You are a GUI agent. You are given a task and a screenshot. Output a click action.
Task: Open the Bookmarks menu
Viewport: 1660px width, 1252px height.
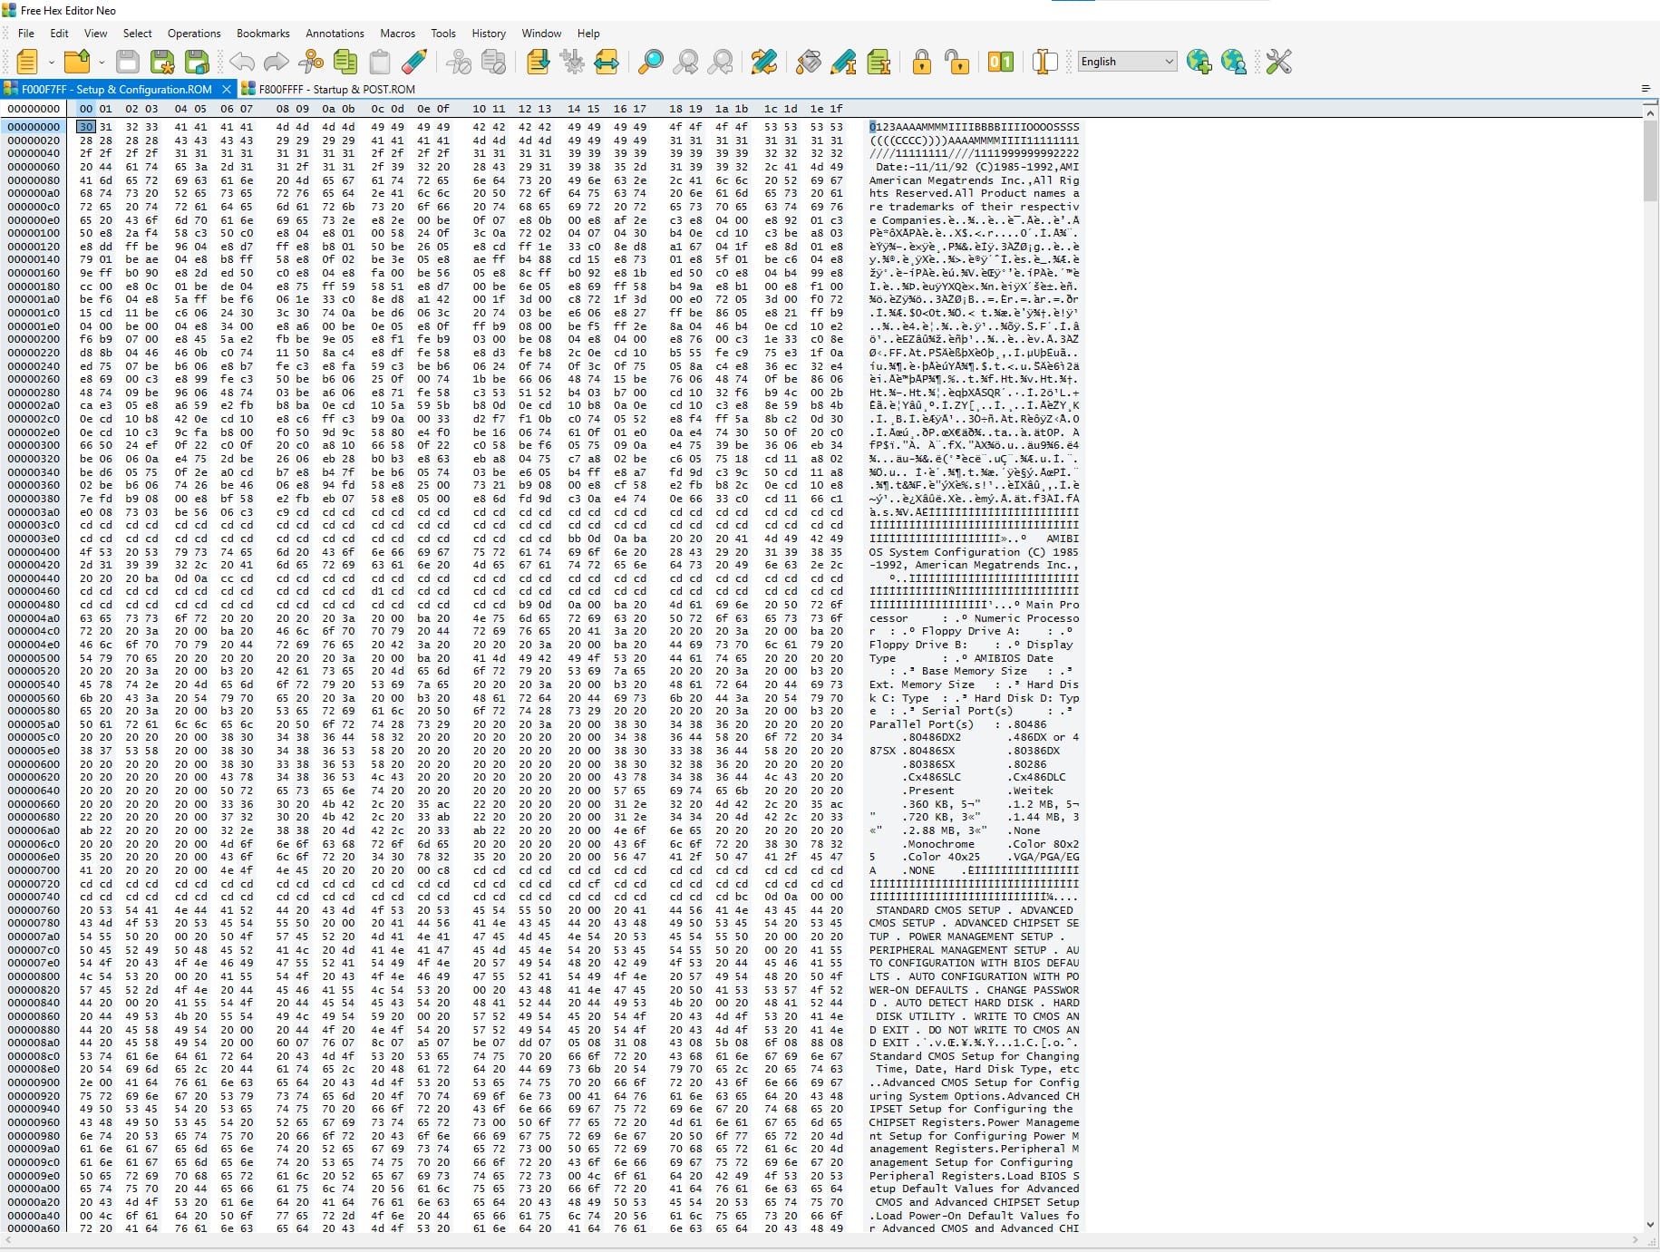point(263,34)
